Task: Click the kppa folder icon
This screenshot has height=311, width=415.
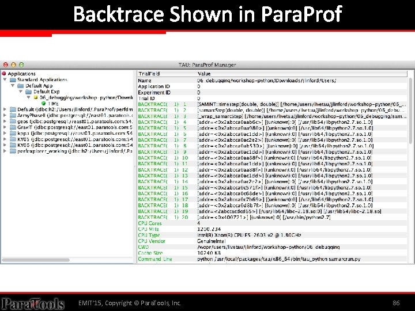Action: [13, 133]
